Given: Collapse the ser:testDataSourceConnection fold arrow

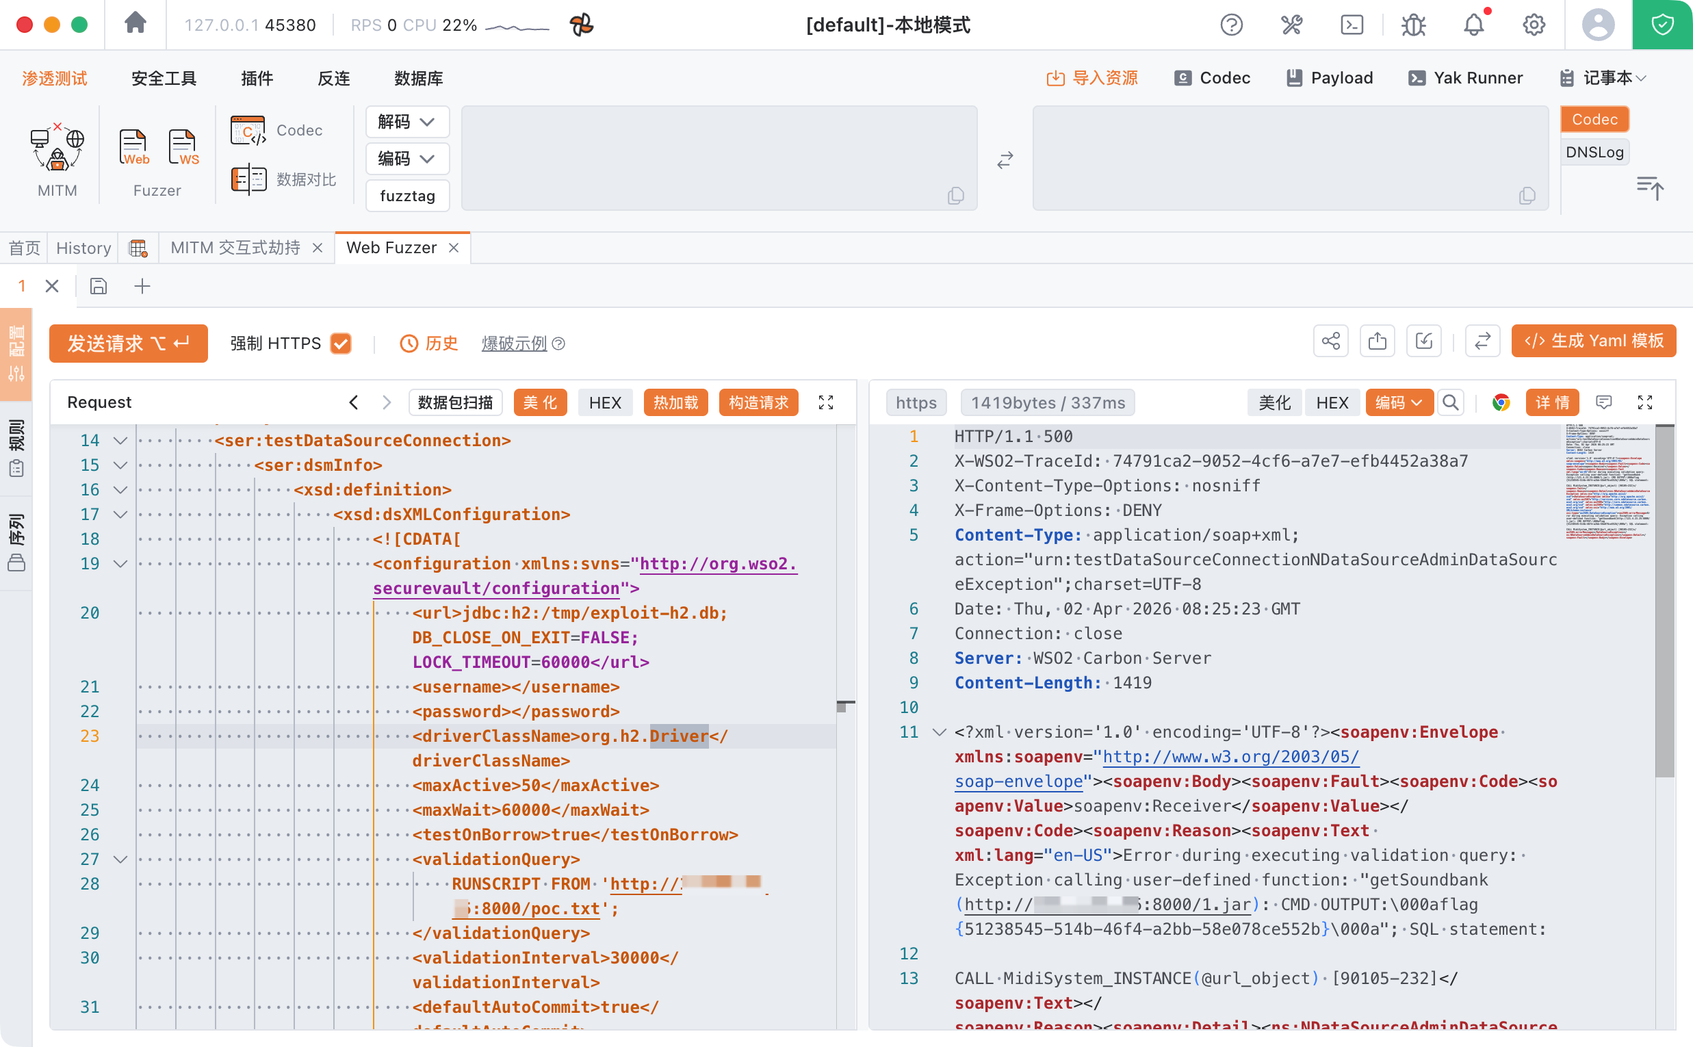Looking at the screenshot, I should 120,441.
